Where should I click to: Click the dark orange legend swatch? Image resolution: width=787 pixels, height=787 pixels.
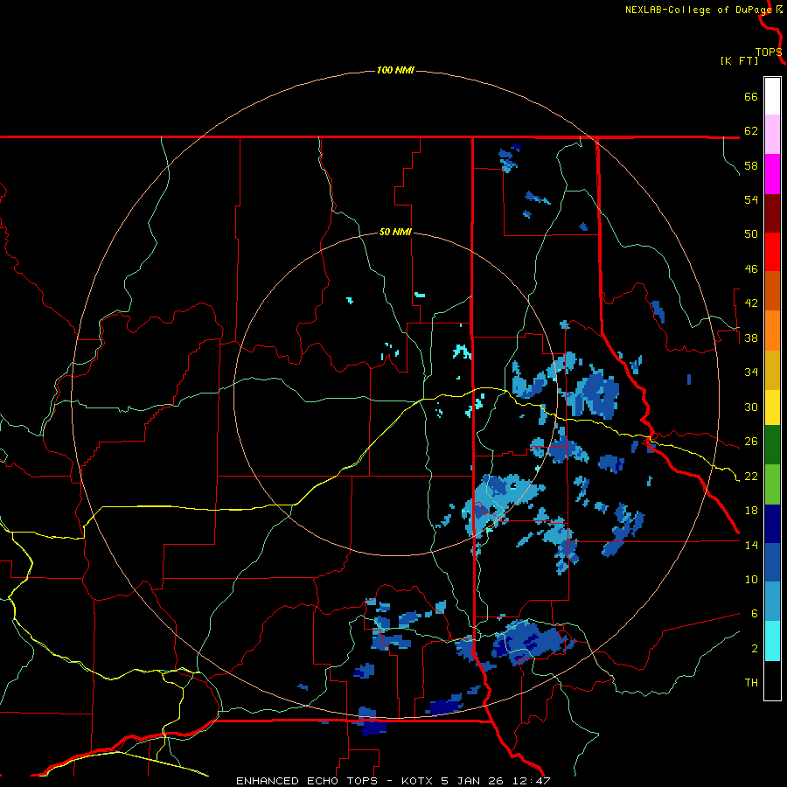pos(772,291)
